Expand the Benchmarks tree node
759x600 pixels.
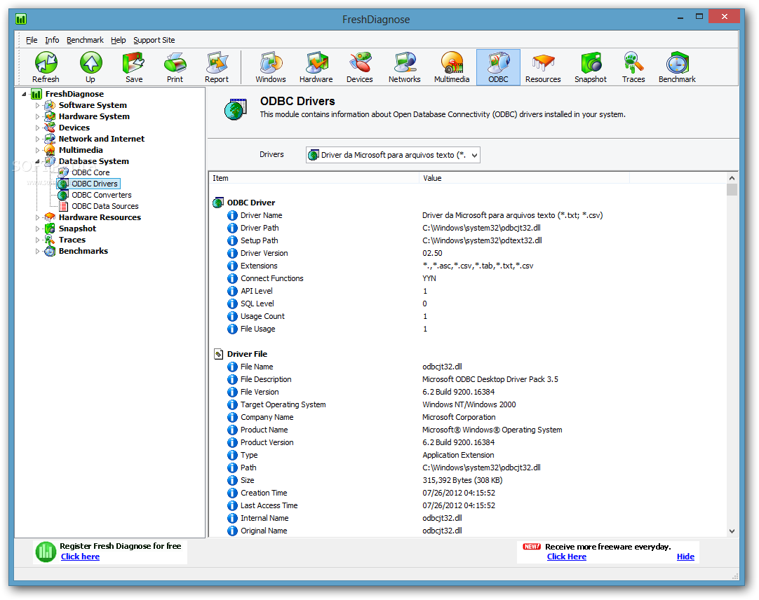[x=37, y=251]
